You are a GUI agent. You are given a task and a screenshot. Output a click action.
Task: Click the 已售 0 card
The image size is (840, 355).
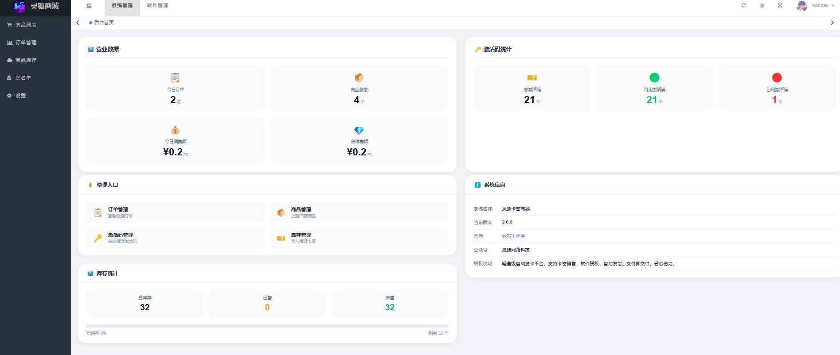click(267, 304)
